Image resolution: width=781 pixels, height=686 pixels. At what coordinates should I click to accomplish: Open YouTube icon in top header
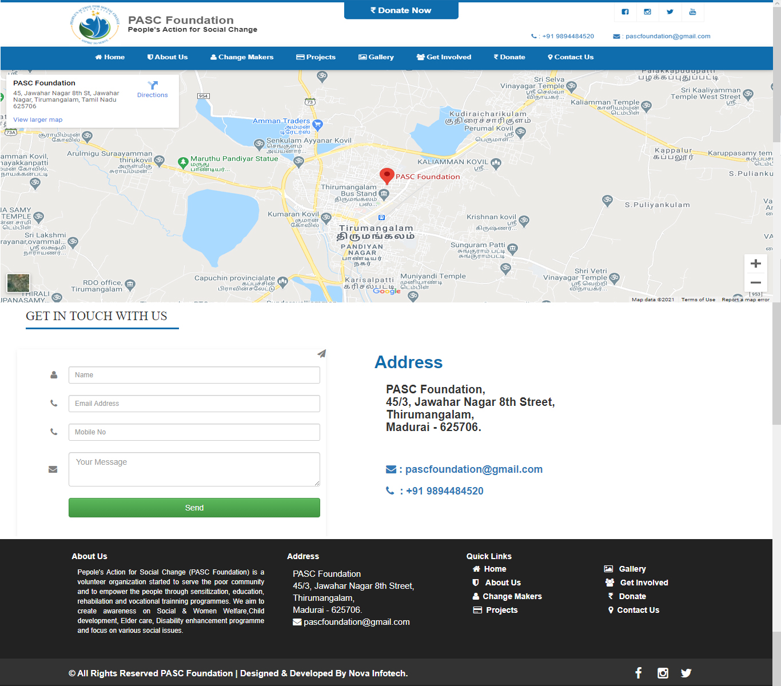pos(692,12)
